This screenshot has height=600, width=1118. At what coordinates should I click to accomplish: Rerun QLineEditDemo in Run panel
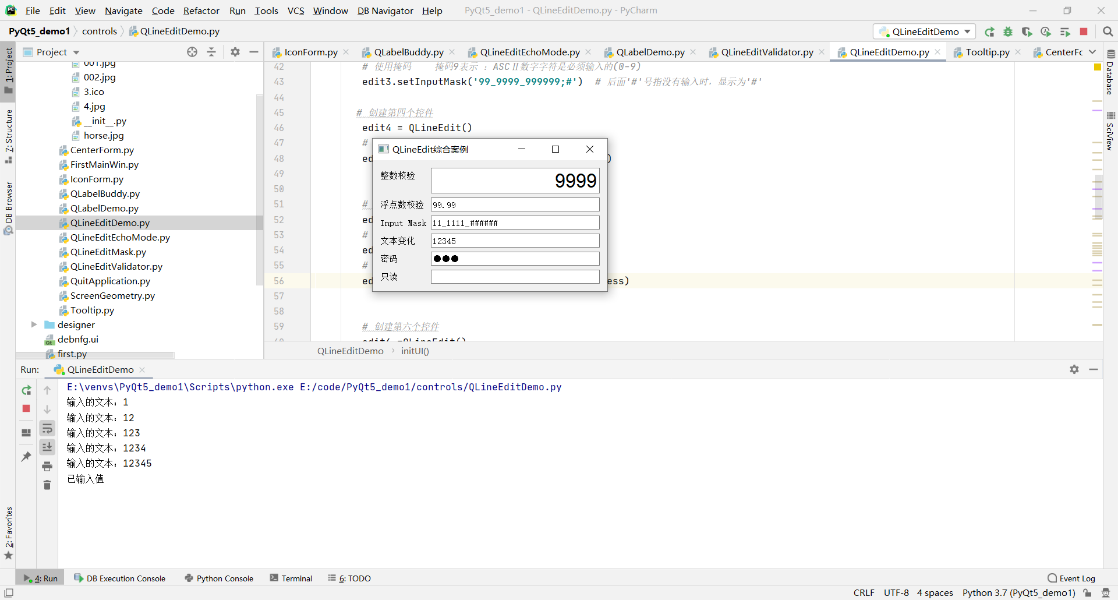(26, 390)
